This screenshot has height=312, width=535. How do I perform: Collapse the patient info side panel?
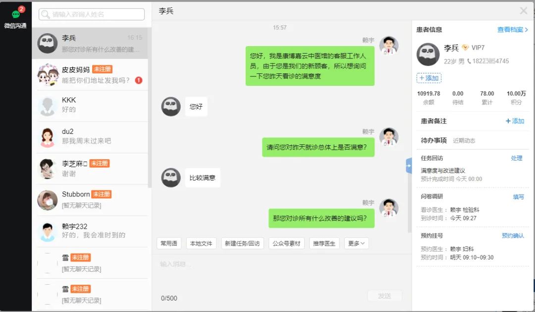click(x=409, y=165)
